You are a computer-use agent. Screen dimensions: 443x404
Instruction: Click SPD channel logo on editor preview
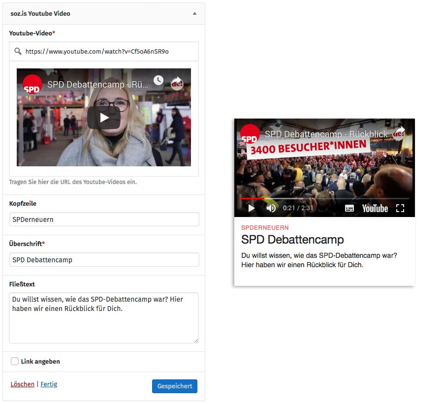(x=32, y=85)
